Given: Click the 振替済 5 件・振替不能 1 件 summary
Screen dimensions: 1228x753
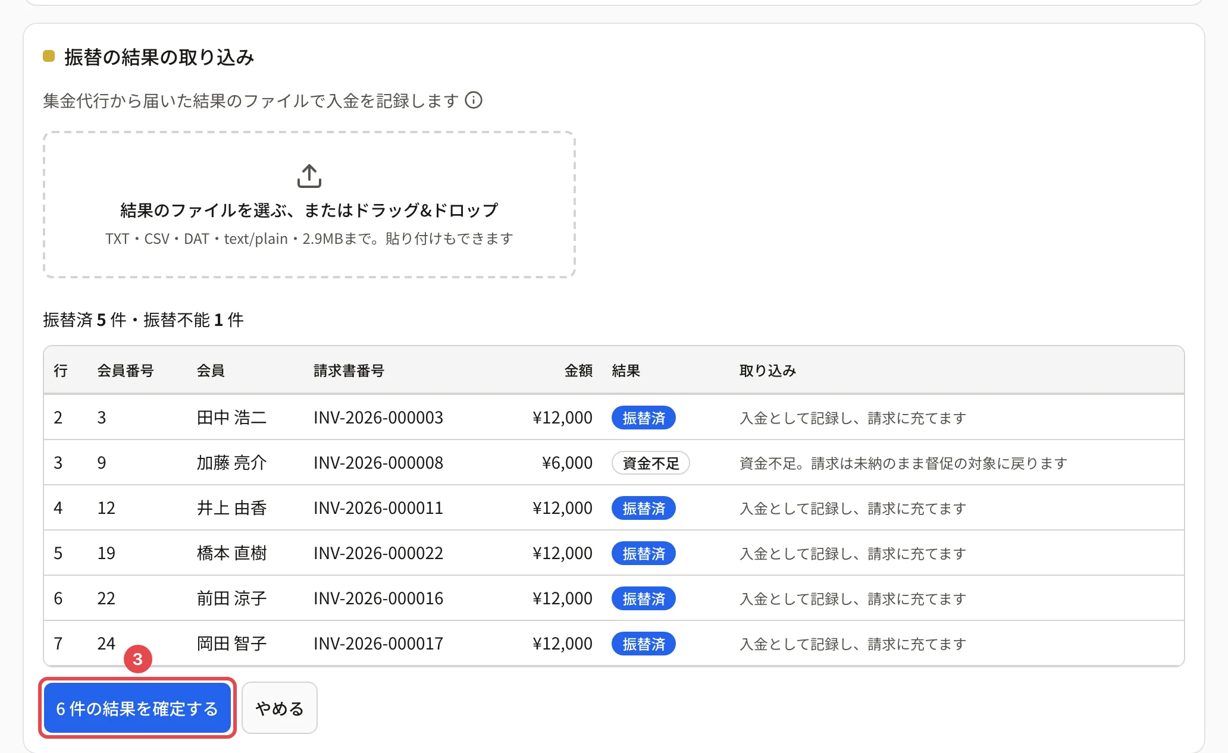Looking at the screenshot, I should (143, 320).
